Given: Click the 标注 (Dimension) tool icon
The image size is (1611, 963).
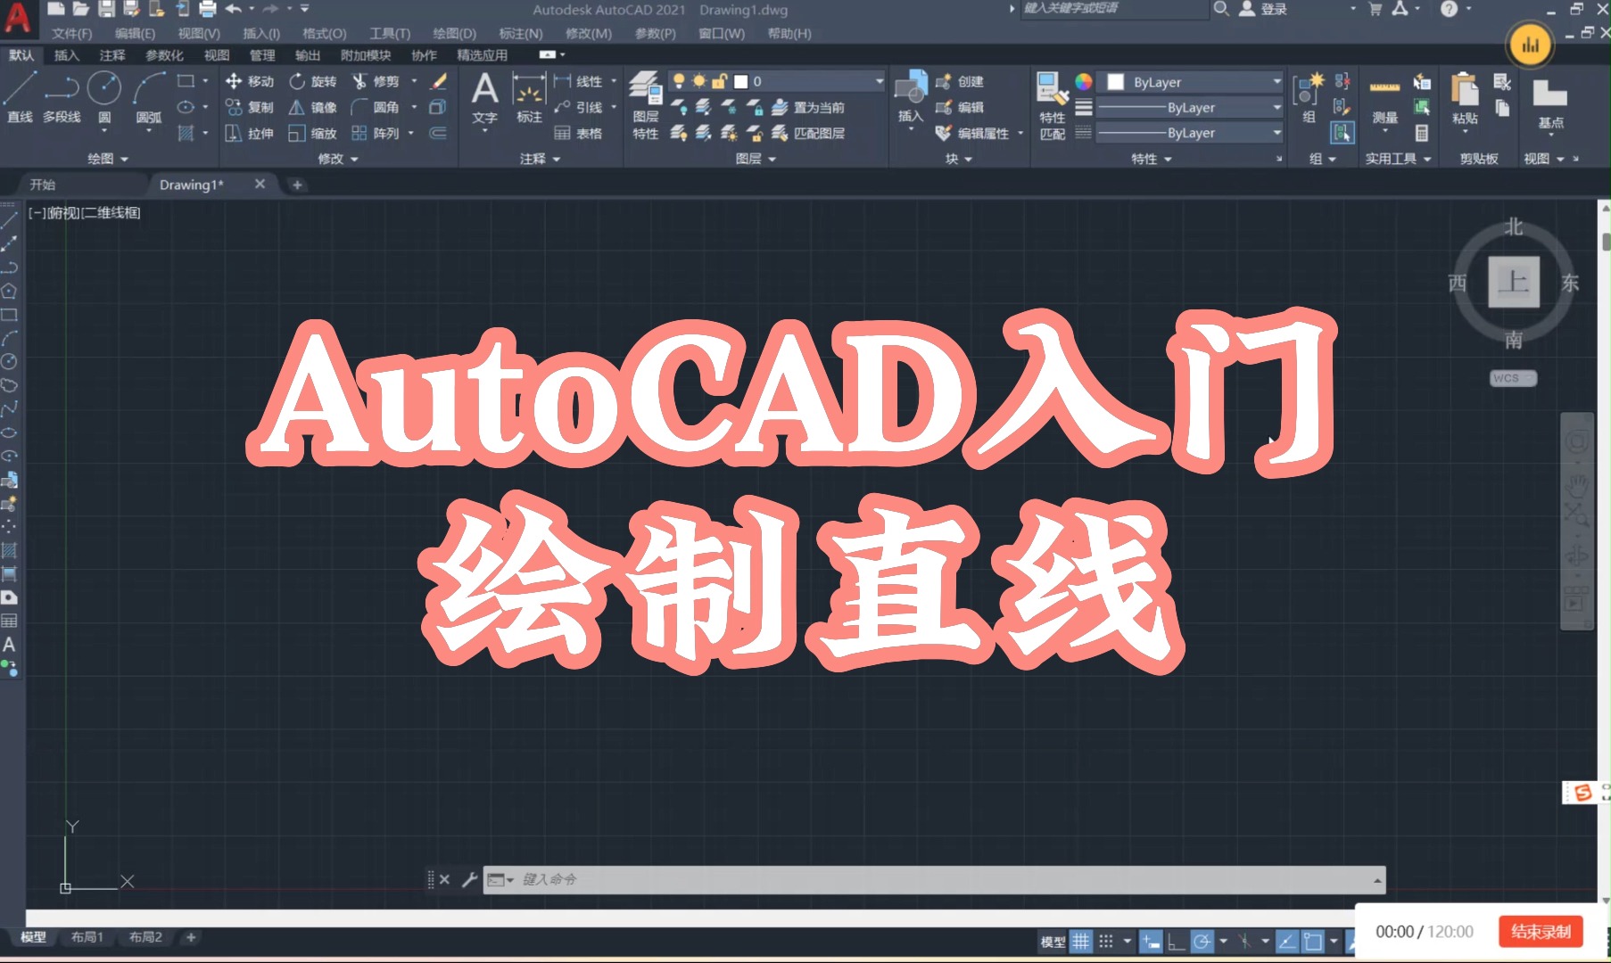Looking at the screenshot, I should (529, 89).
